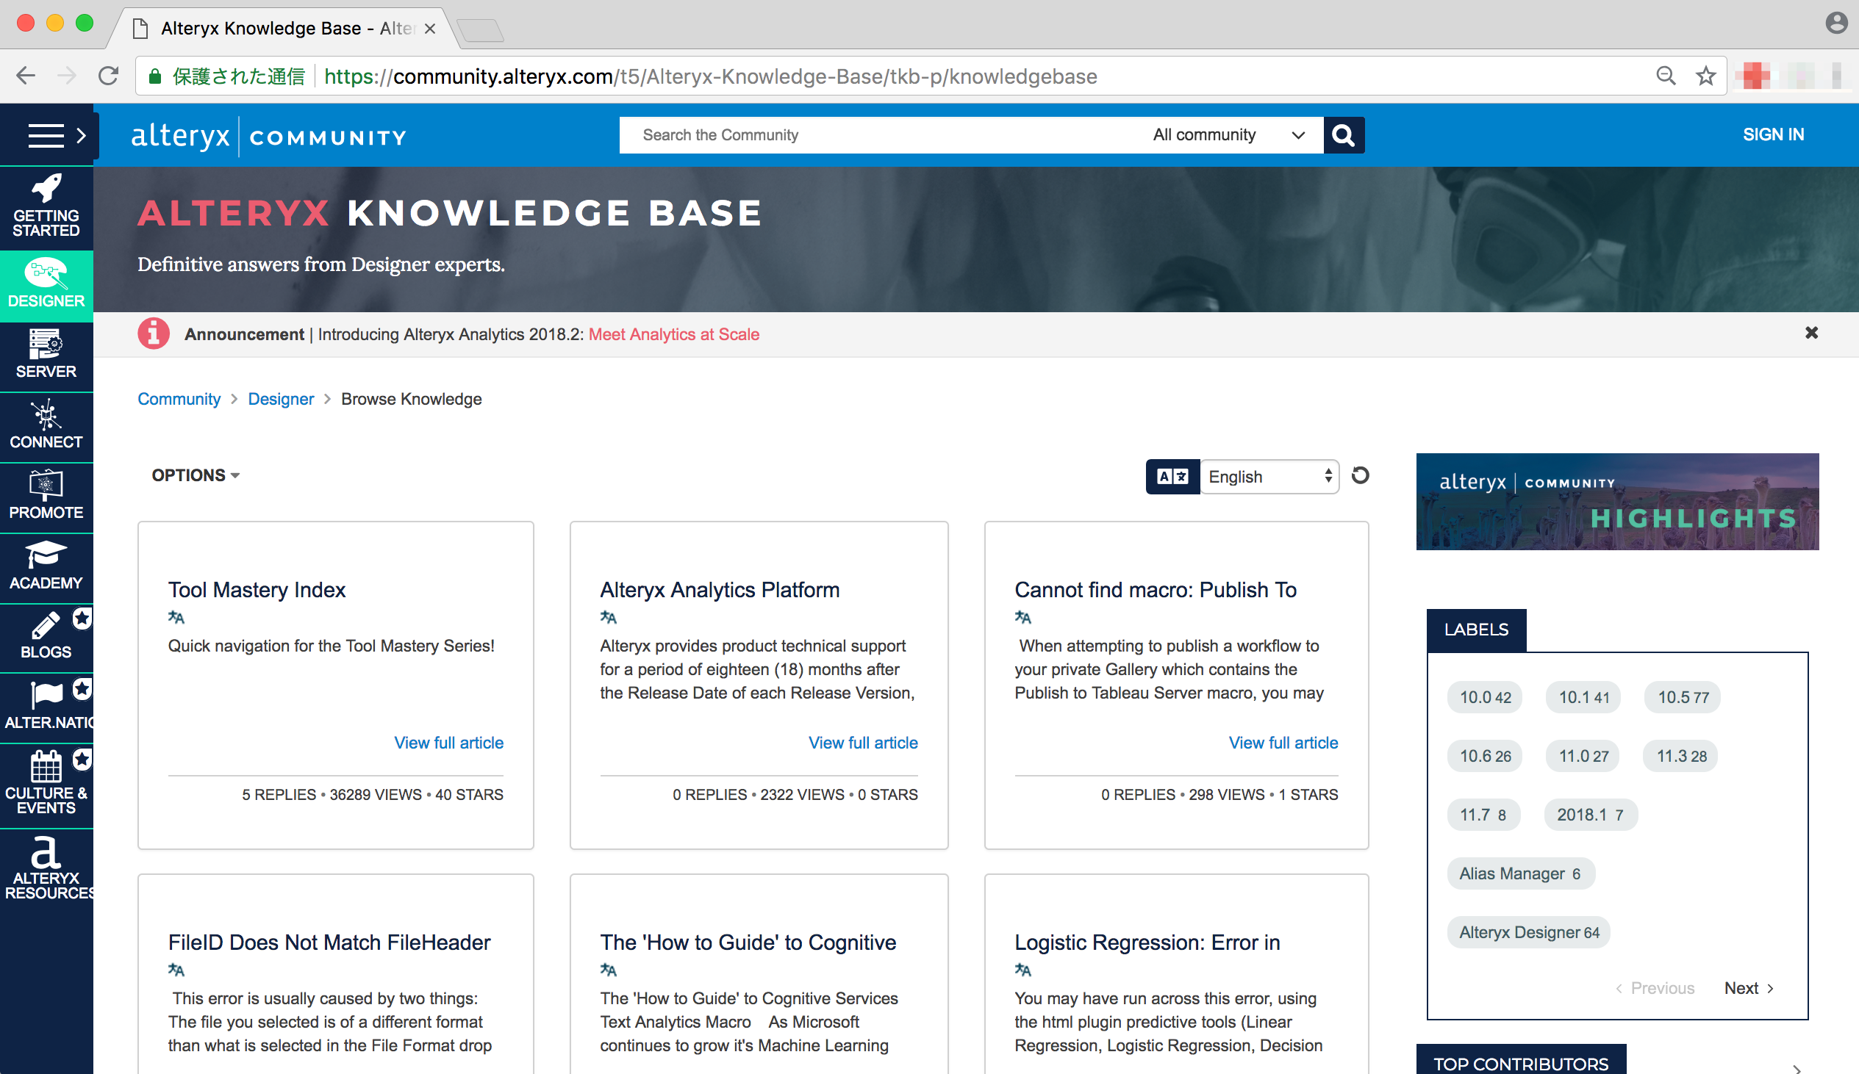Open Getting Started rocket section
The width and height of the screenshot is (1859, 1074).
46,207
